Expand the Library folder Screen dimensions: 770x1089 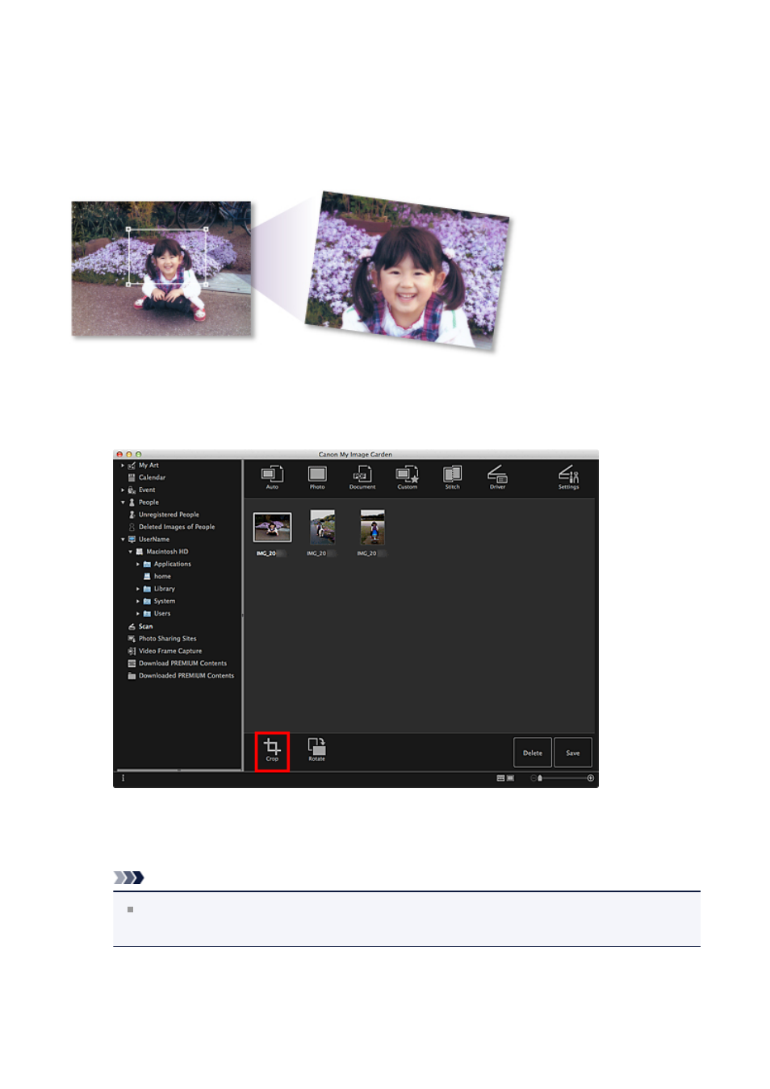pyautogui.click(x=138, y=589)
